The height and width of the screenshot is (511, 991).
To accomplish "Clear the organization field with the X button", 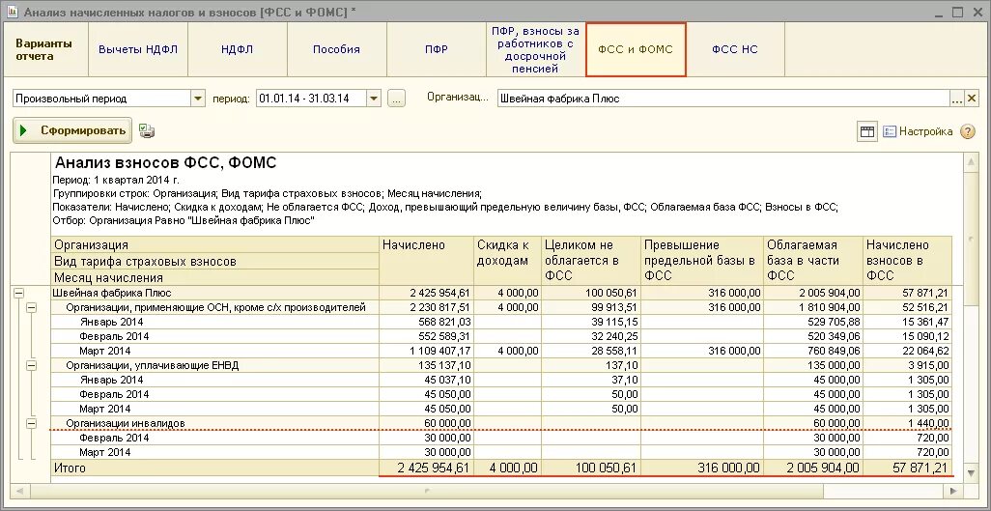I will click(972, 98).
